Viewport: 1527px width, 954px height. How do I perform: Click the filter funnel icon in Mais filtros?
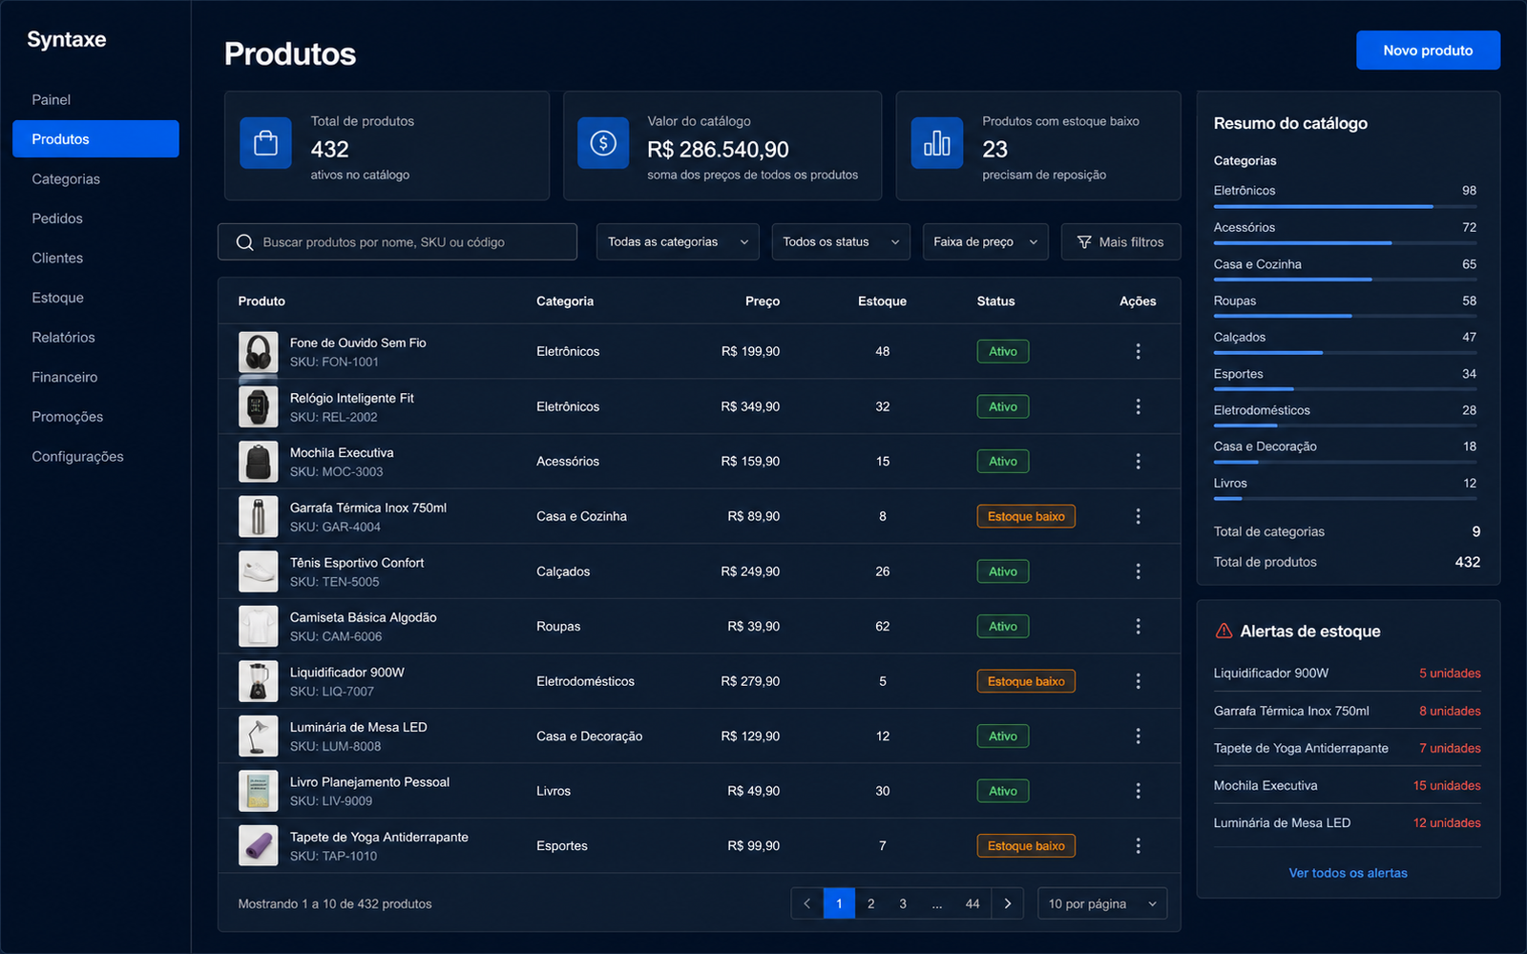pos(1084,242)
